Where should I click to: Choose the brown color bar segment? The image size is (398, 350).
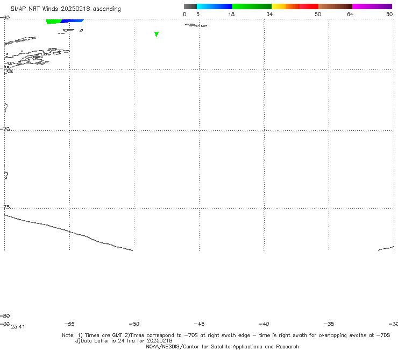click(x=335, y=6)
